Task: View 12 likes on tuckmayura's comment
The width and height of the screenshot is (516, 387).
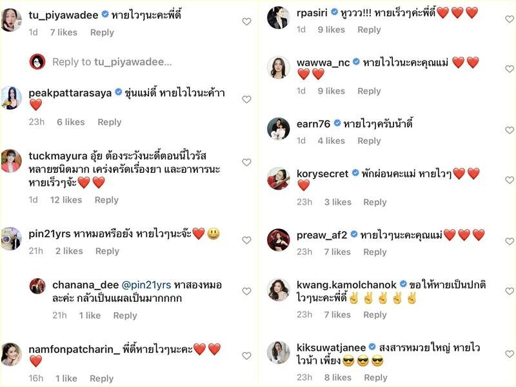Action: (66, 200)
